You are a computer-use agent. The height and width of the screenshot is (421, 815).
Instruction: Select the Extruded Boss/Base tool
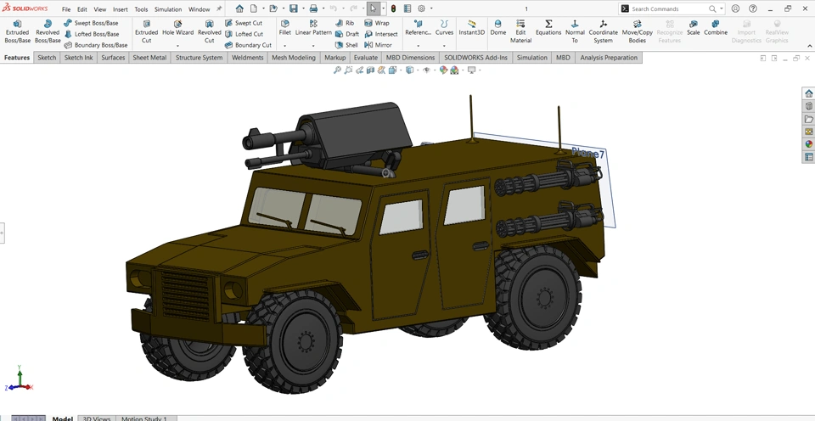17,31
